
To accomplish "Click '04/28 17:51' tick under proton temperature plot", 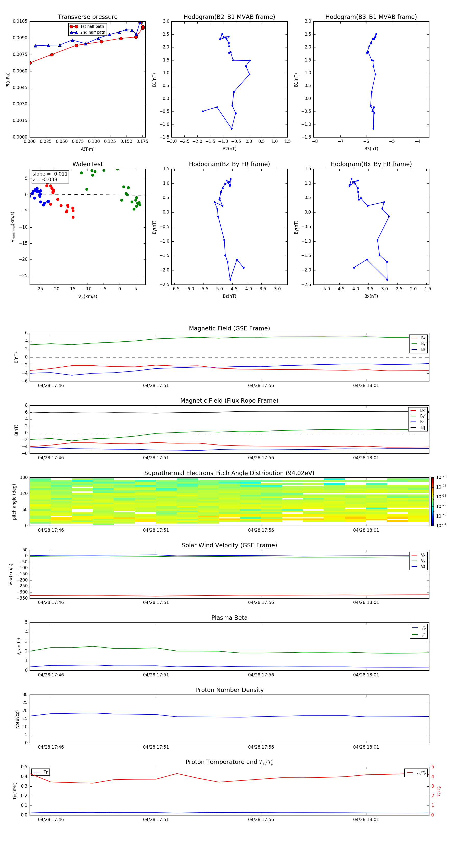I will 156,820.
